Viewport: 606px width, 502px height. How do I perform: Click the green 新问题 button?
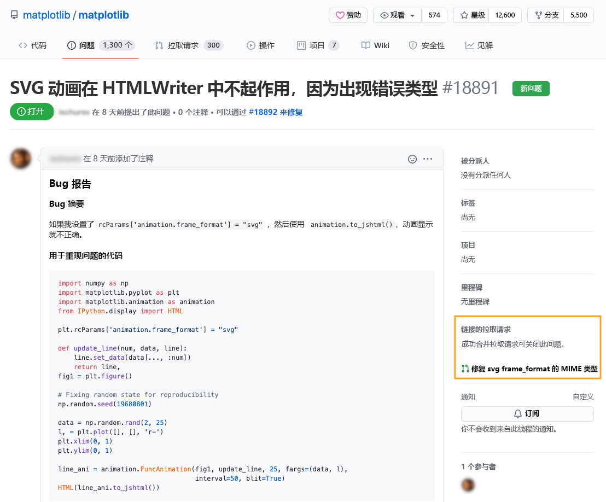click(531, 88)
